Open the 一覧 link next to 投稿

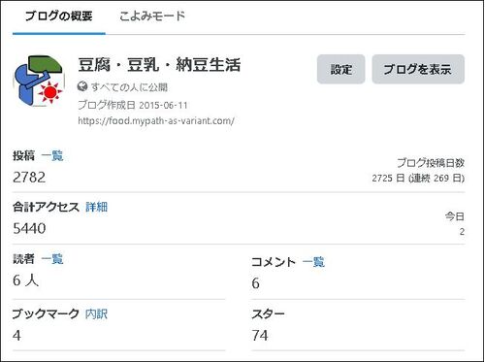pos(52,156)
